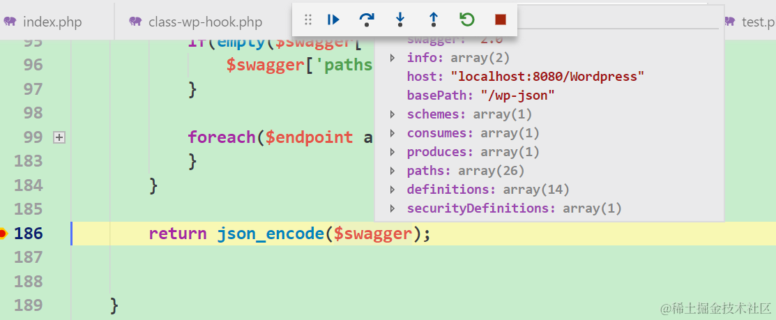Select the basePath value "/wp-json"
Screen dimensions: 776x320
517,96
